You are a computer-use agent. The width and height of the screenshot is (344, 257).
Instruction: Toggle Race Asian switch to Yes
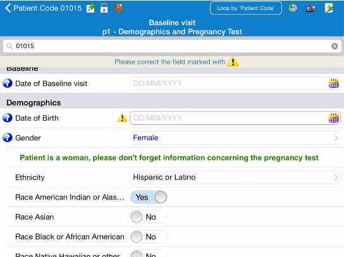[149, 217]
